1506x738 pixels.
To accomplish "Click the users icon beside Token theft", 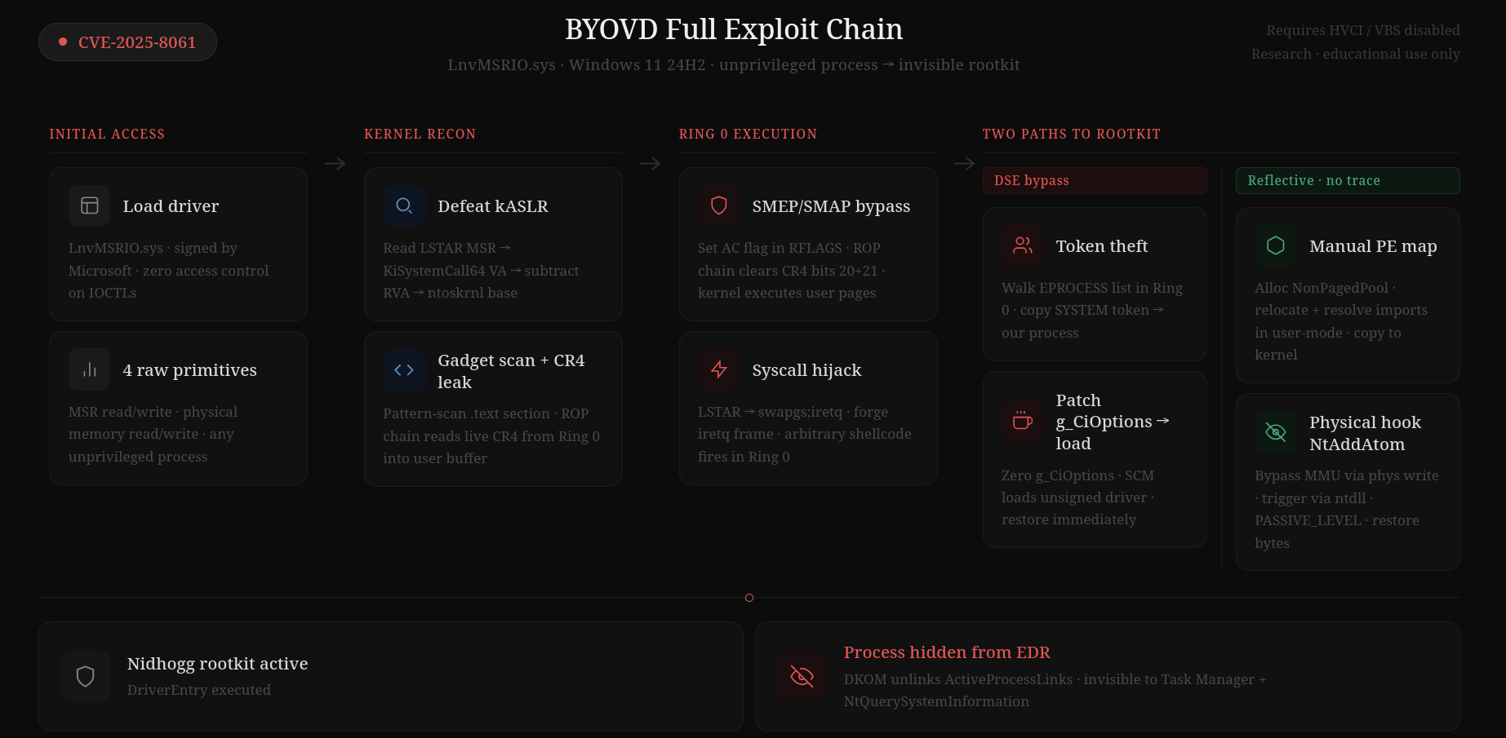I will (1023, 246).
